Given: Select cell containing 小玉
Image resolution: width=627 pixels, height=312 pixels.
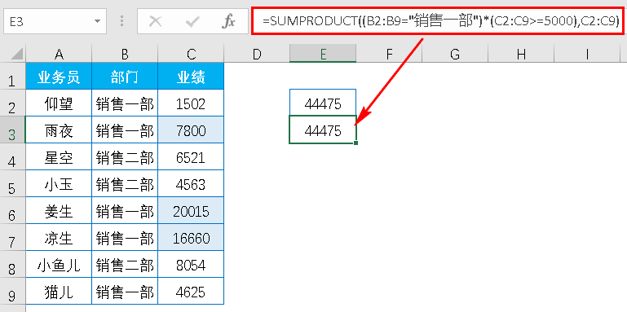Looking at the screenshot, I should click(x=59, y=183).
